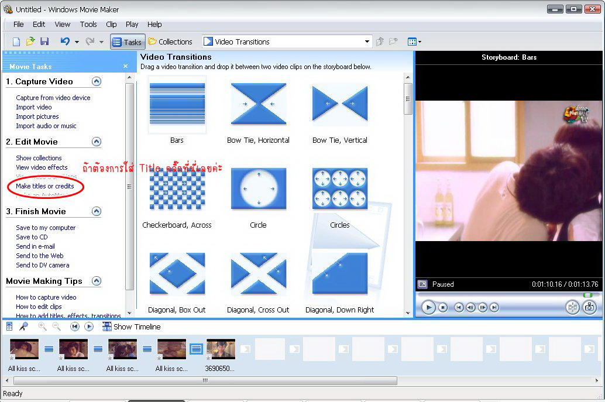
Task: Open the Redo history dropdown arrow
Action: coord(101,42)
